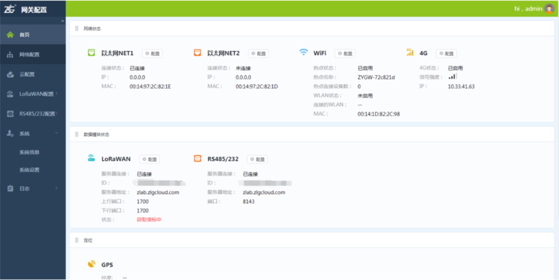The height and width of the screenshot is (280, 559).
Task: Open the 云配置 menu item
Action: (33, 74)
